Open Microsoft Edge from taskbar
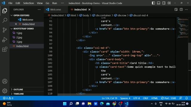 (x=102, y=104)
